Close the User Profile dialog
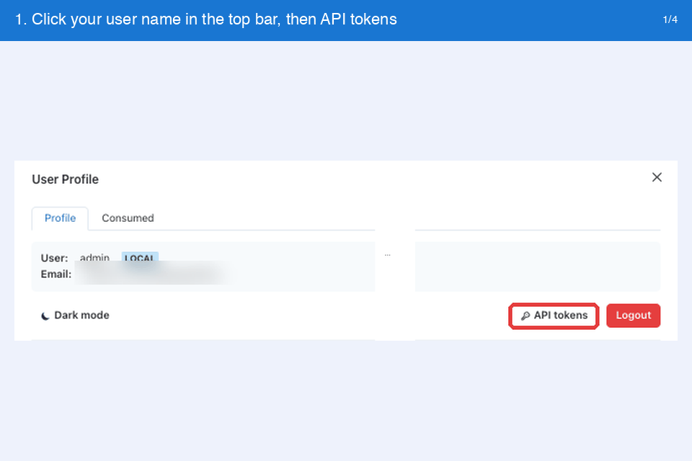 pos(657,177)
